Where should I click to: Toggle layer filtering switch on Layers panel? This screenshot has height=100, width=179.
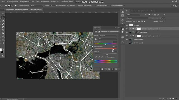coord(165,14)
